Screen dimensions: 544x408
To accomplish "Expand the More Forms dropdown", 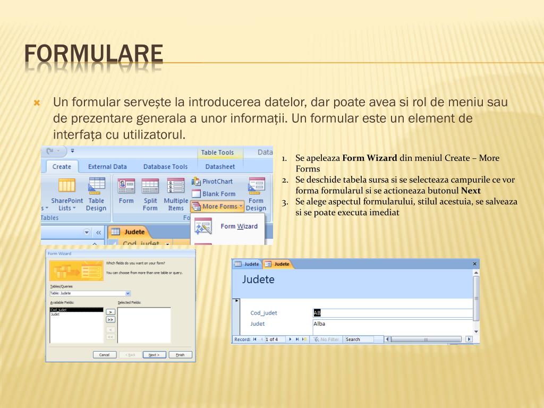I will pyautogui.click(x=217, y=207).
